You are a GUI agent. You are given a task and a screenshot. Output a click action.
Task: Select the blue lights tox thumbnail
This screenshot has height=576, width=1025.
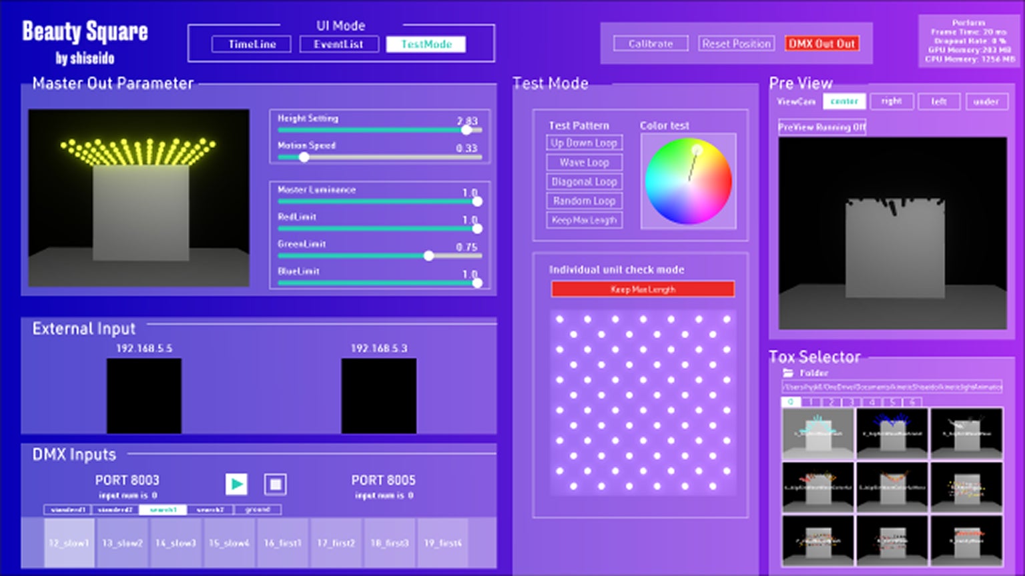pos(892,433)
